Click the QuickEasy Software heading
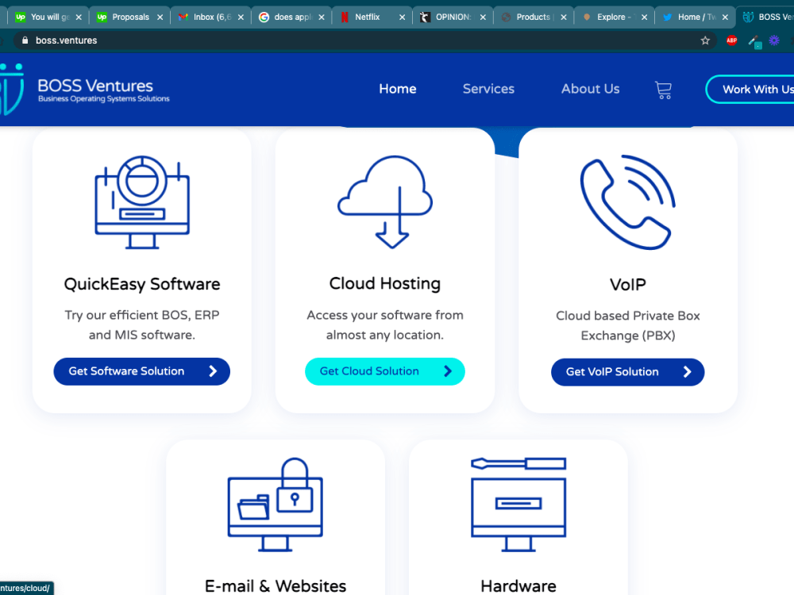794x595 pixels. click(142, 284)
